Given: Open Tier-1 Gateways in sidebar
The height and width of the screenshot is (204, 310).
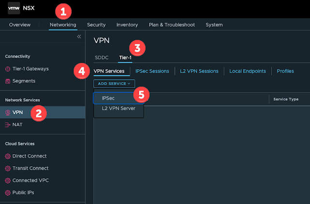Looking at the screenshot, I should point(31,69).
